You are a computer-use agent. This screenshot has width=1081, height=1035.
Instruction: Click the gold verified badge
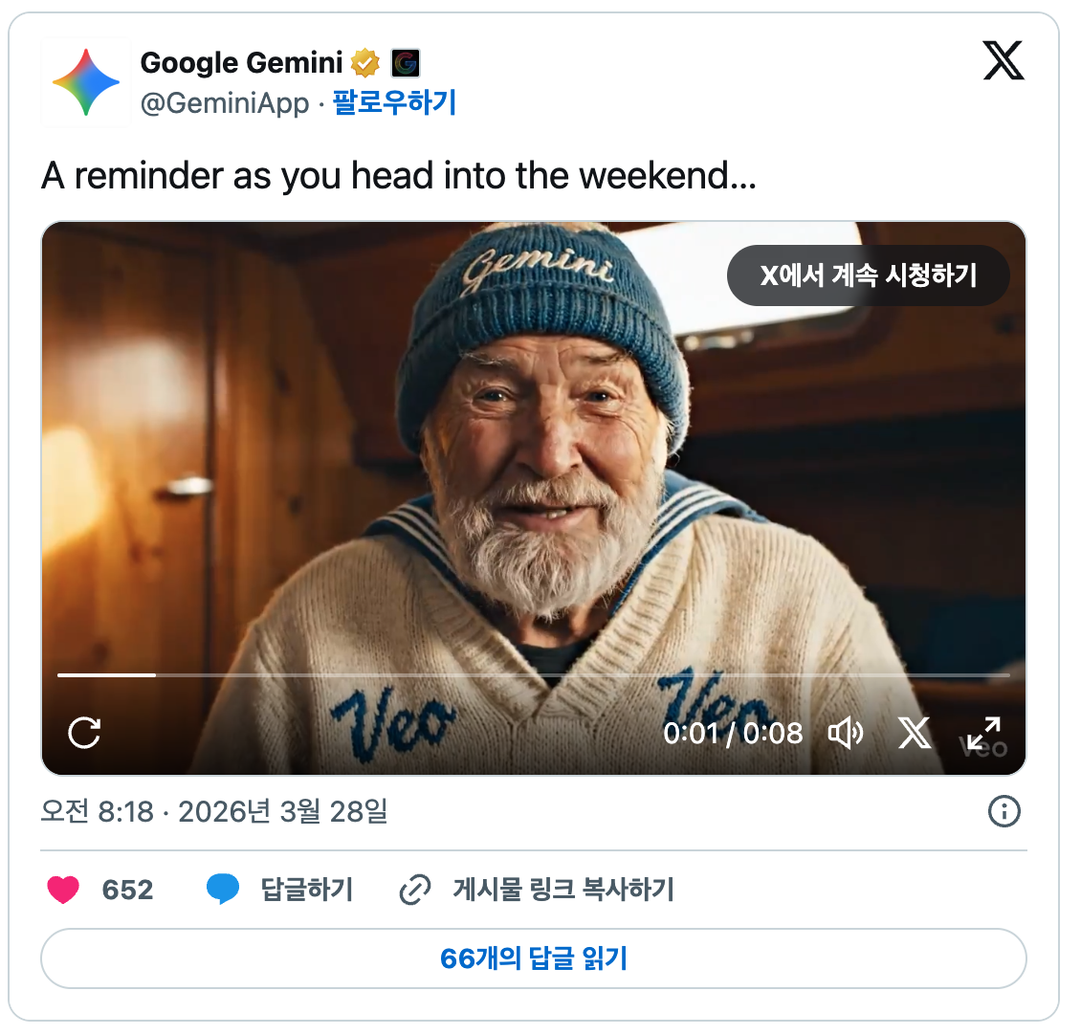pos(365,63)
